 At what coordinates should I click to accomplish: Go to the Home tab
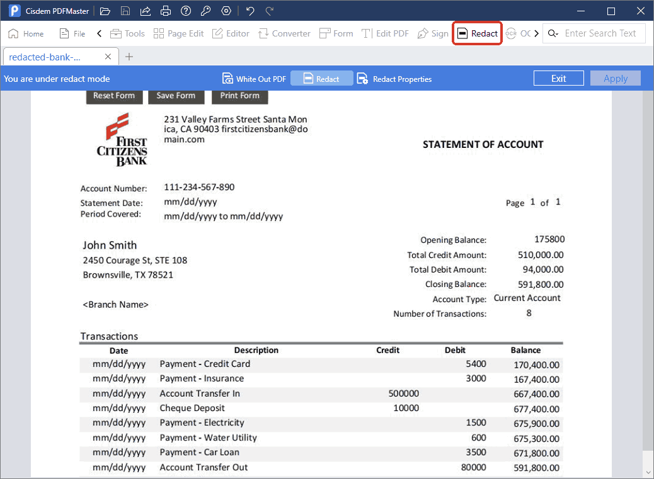26,34
